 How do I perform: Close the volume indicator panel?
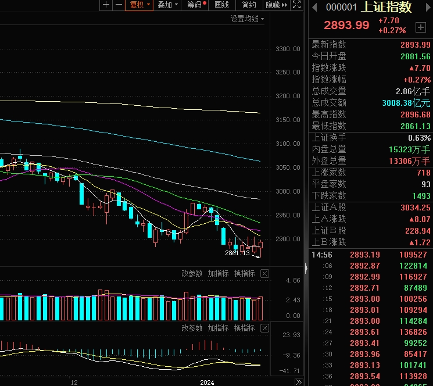(x=264, y=273)
